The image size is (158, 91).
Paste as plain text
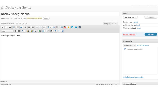[x=28, y=31]
